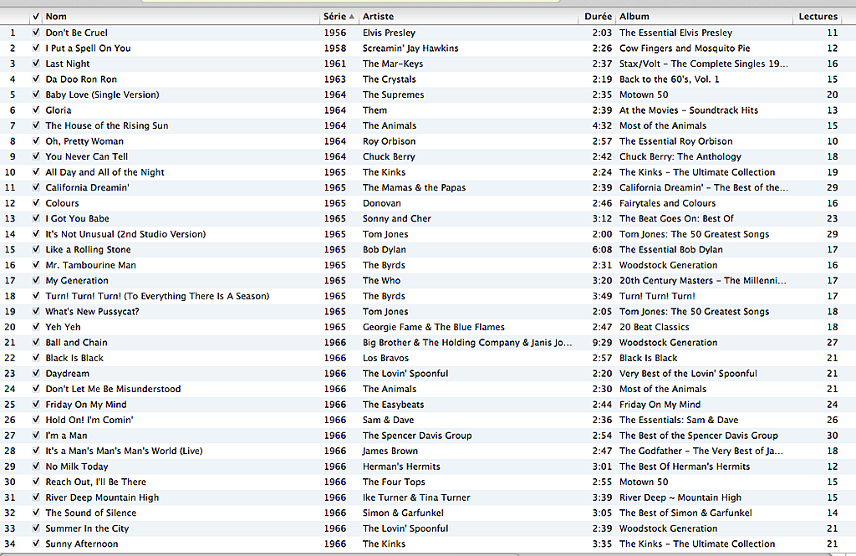Viewport: 856px width, 556px height.
Task: Select Don't Let Me Be Misunderstood
Action: click(113, 389)
